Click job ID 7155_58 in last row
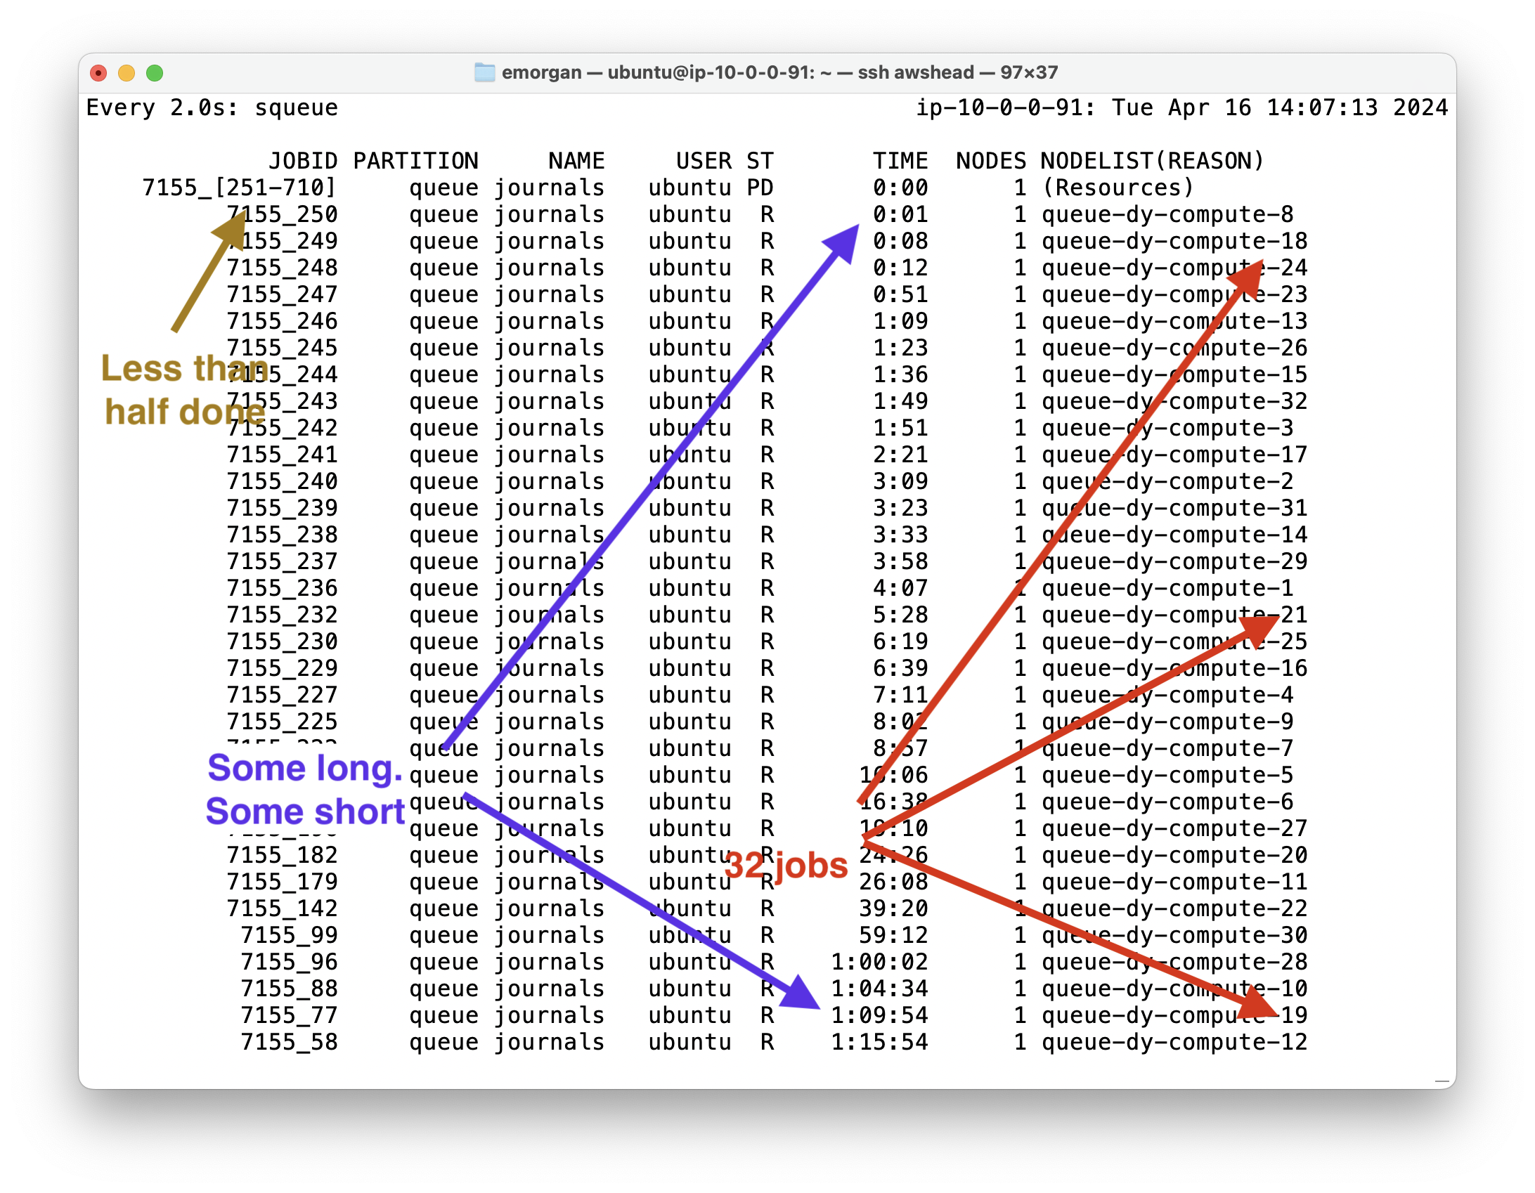The width and height of the screenshot is (1535, 1193). click(289, 1042)
